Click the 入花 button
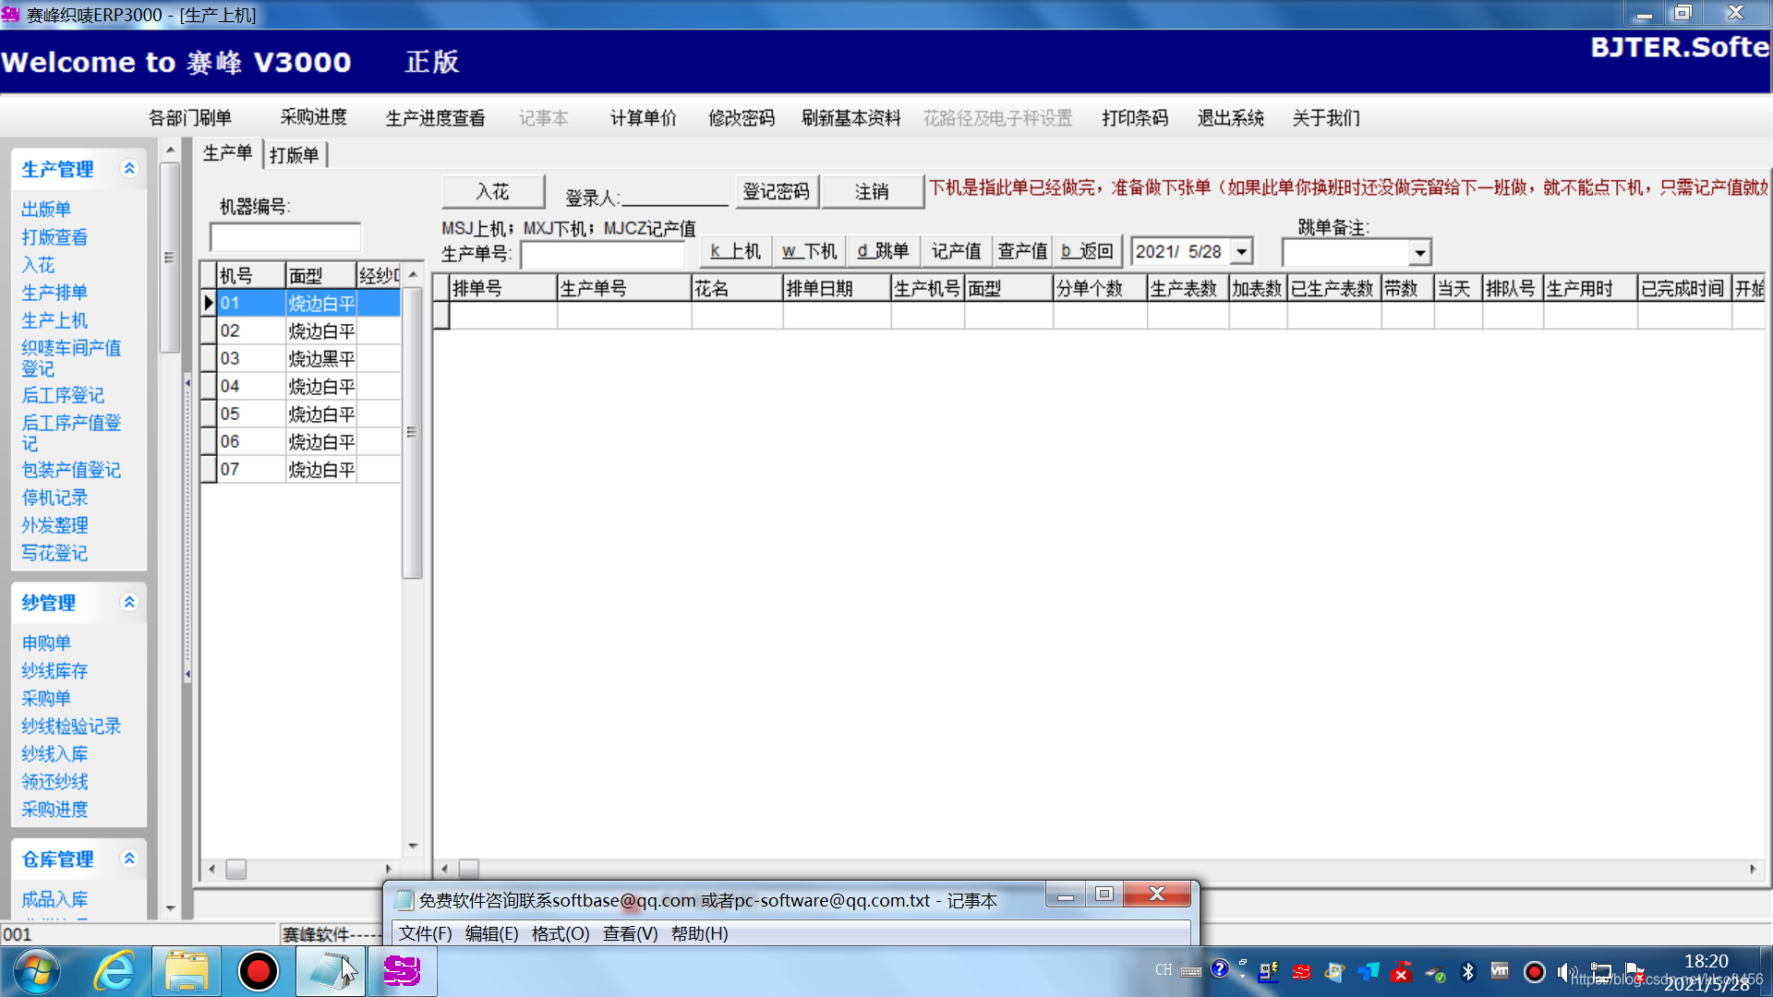1773x997 pixels. 493,191
